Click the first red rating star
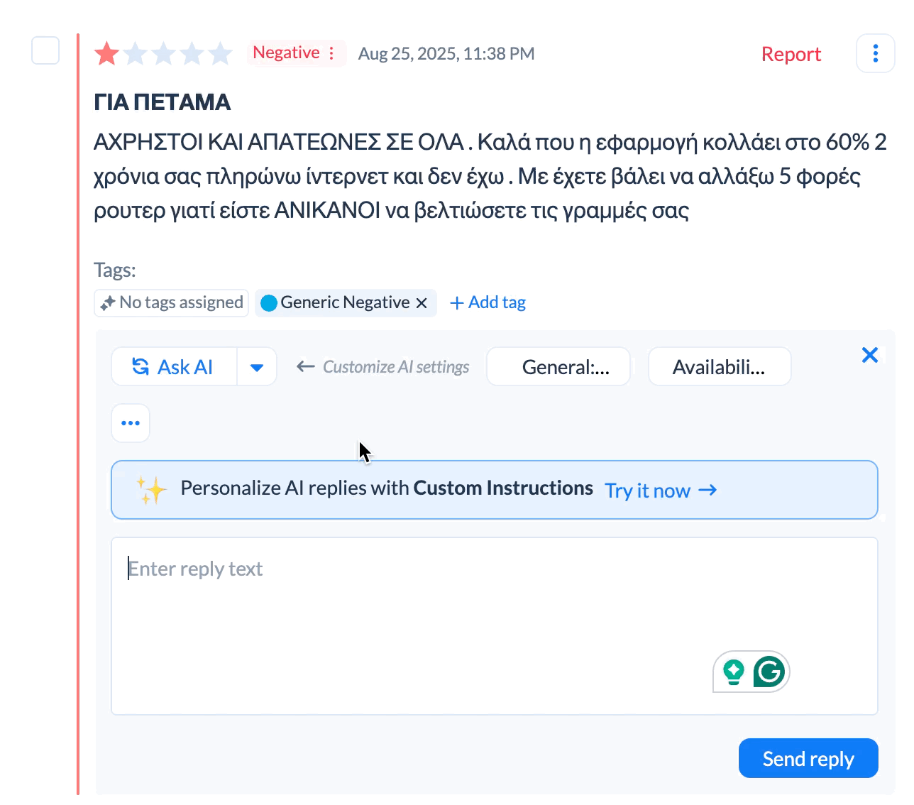Screen dimensions: 914x805 pos(107,53)
